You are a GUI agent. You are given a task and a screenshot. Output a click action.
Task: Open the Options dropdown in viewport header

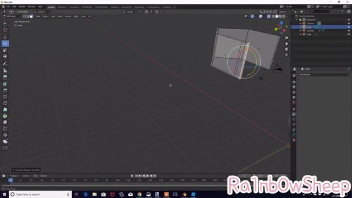pos(284,12)
